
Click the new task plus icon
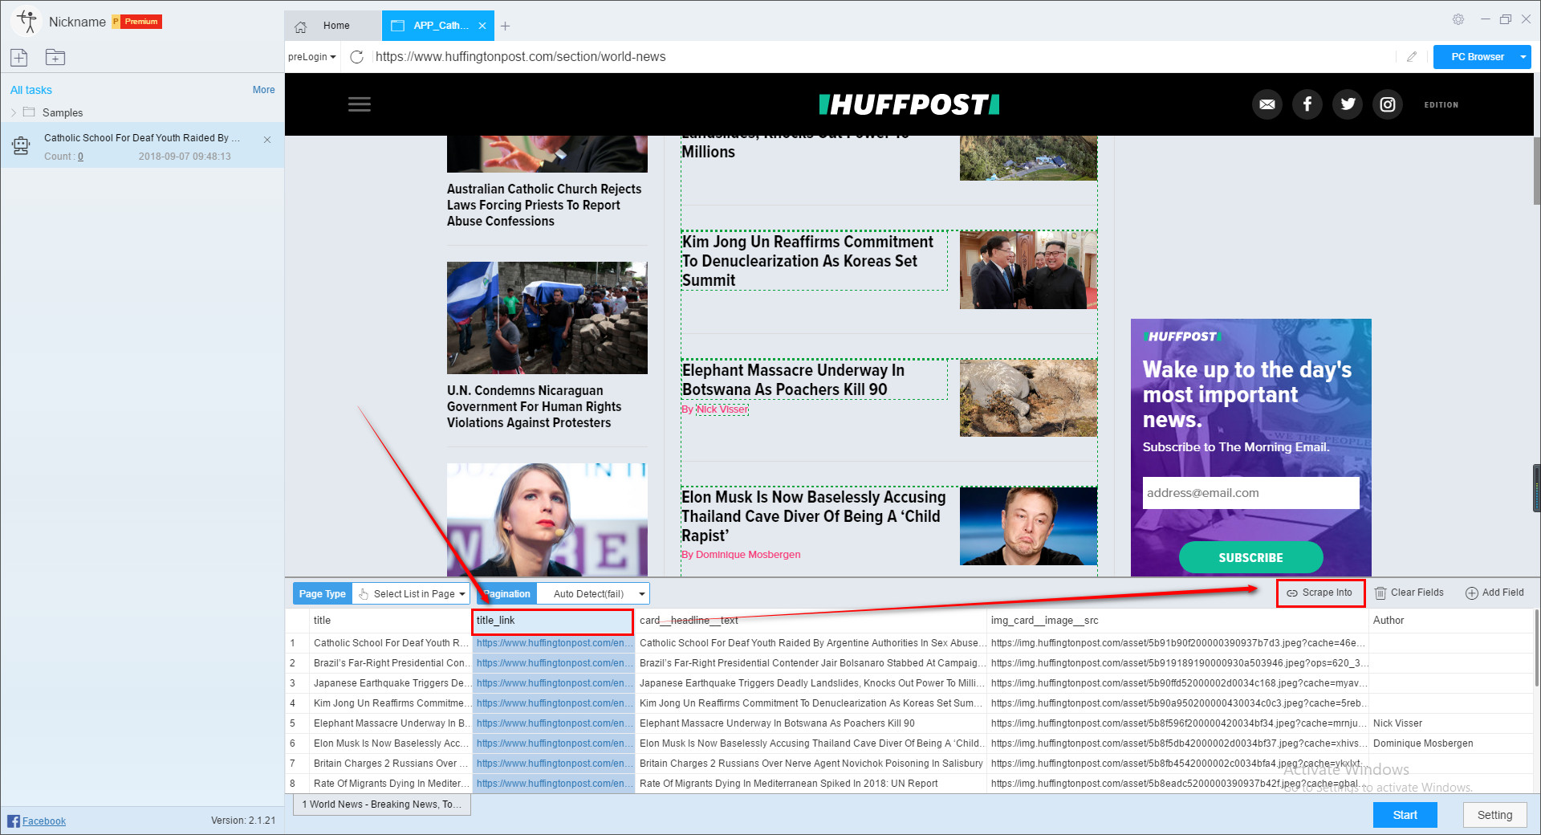pos(19,57)
